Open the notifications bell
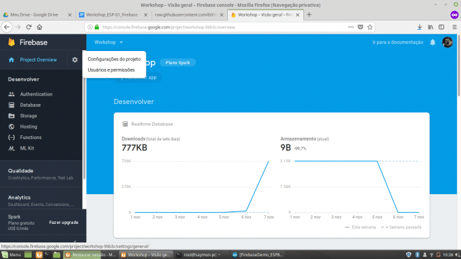The image size is (461, 259). 433,42
